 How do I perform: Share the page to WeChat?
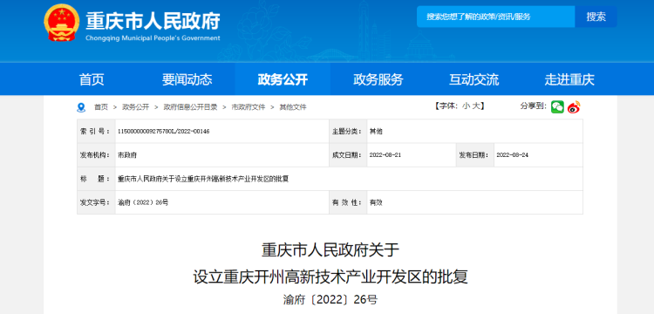(557, 106)
